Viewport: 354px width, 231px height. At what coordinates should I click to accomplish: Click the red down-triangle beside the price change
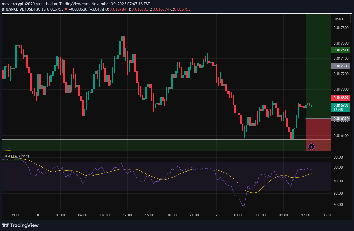point(66,9)
